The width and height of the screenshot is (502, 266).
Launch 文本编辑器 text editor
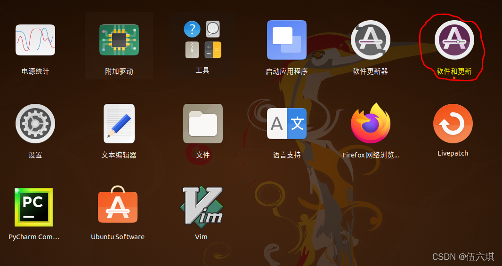click(x=119, y=124)
